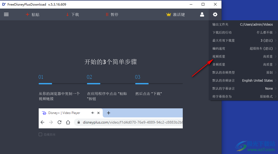Click the tab close X in guide image

pyautogui.click(x=98, y=113)
